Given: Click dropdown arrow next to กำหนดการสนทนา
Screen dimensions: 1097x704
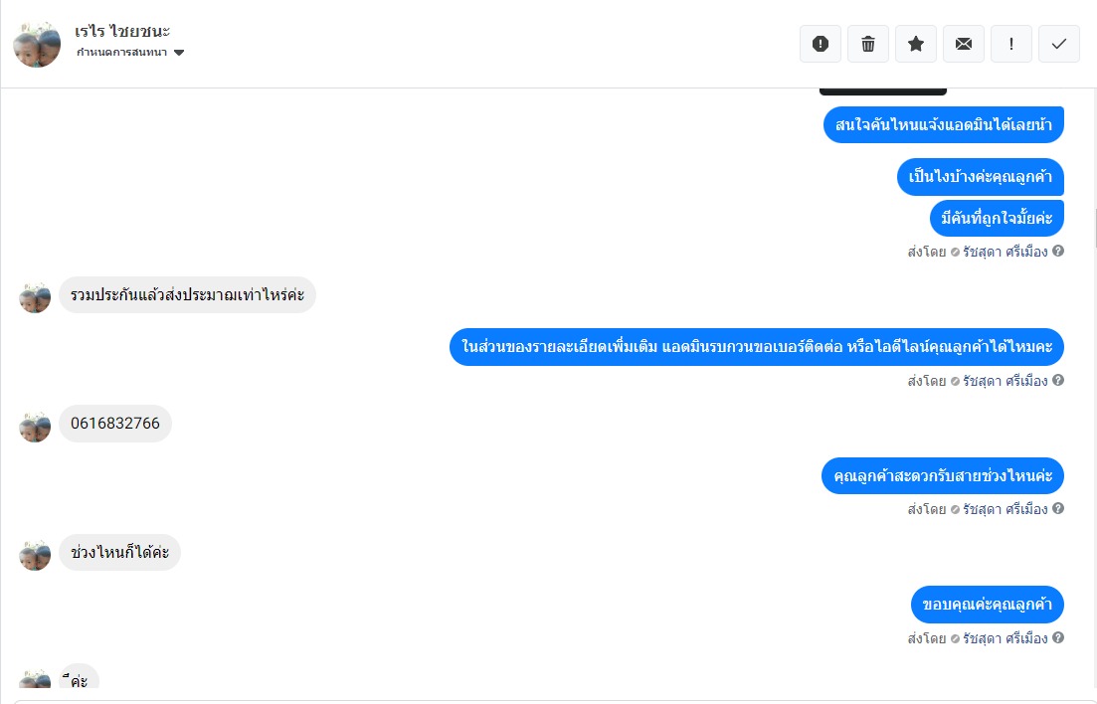Looking at the screenshot, I should pyautogui.click(x=179, y=53).
